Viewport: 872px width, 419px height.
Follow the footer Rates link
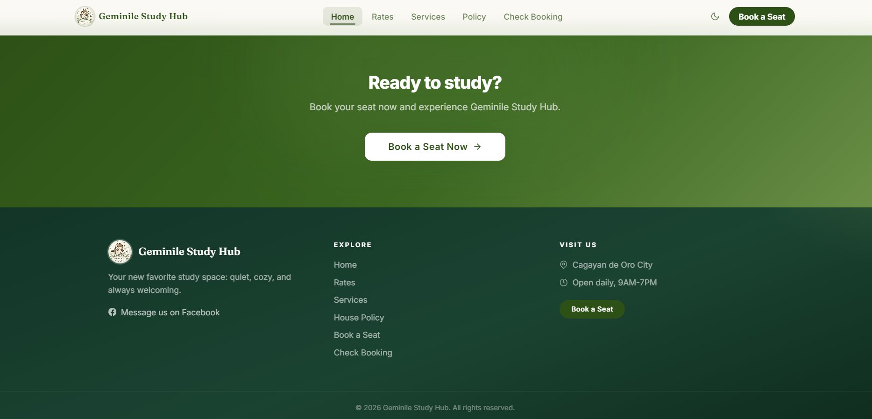coord(344,283)
